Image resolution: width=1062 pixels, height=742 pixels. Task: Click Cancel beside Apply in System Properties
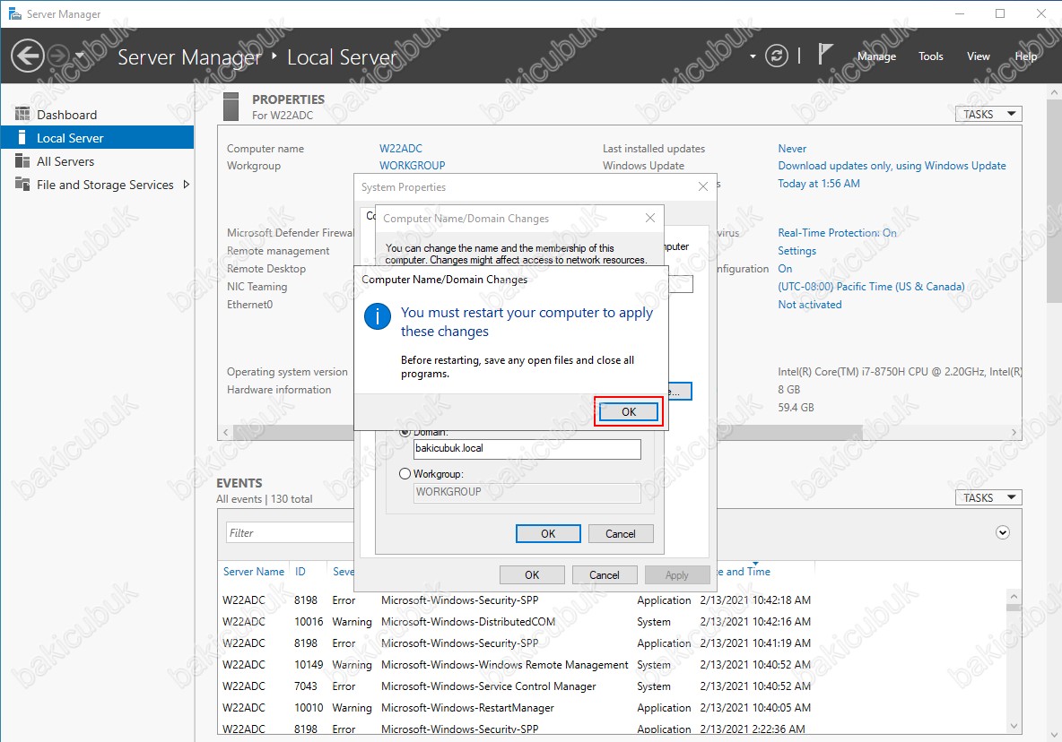pyautogui.click(x=605, y=575)
